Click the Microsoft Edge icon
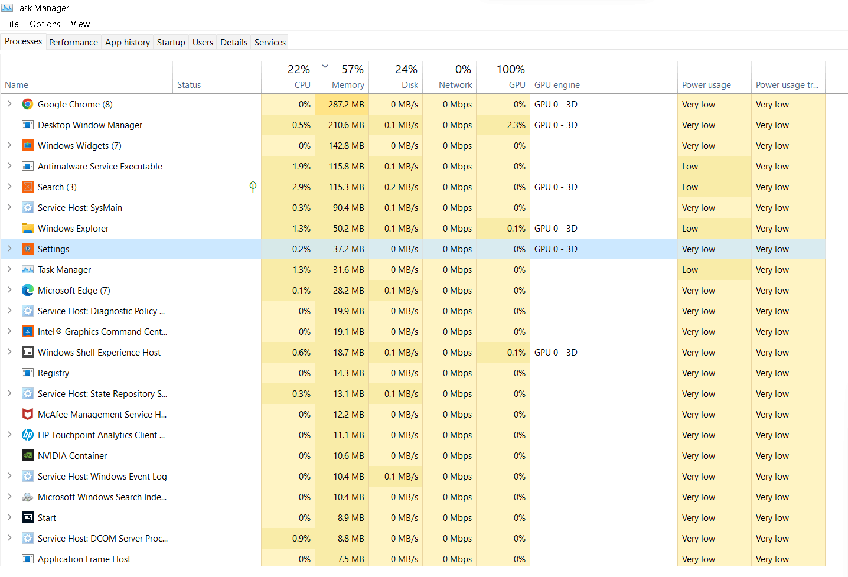Image resolution: width=848 pixels, height=577 pixels. (27, 290)
